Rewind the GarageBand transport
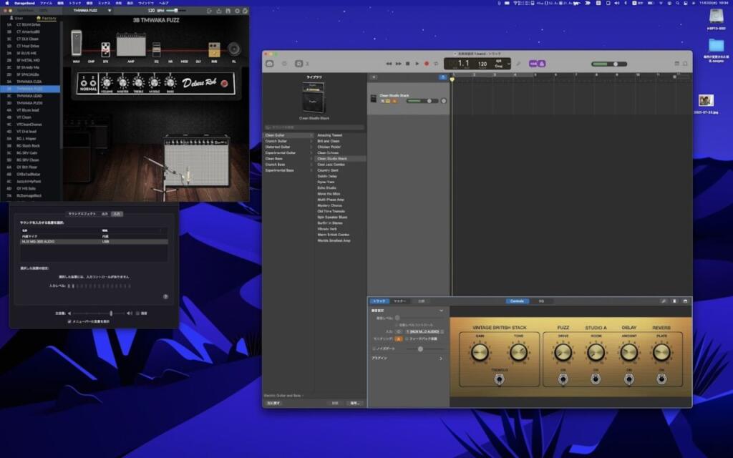The height and width of the screenshot is (458, 733). 389,64
